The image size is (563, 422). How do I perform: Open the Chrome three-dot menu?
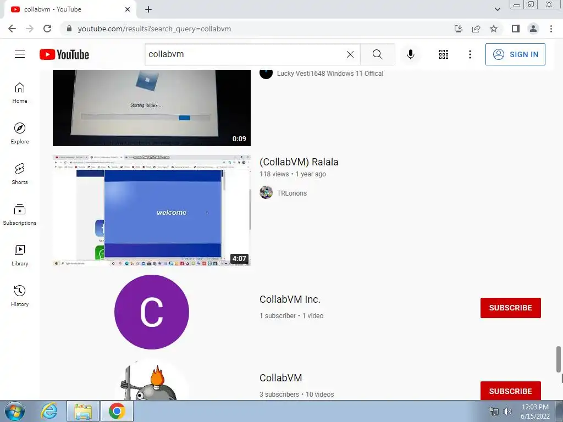click(x=551, y=29)
